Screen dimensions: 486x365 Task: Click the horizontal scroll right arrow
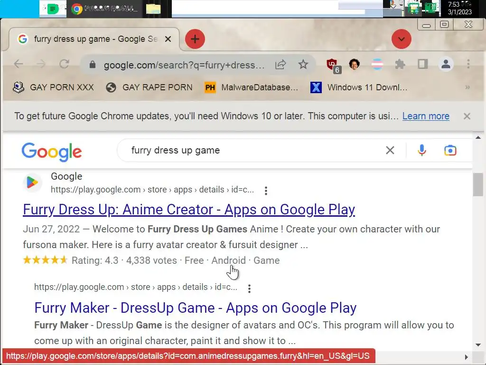[467, 357]
